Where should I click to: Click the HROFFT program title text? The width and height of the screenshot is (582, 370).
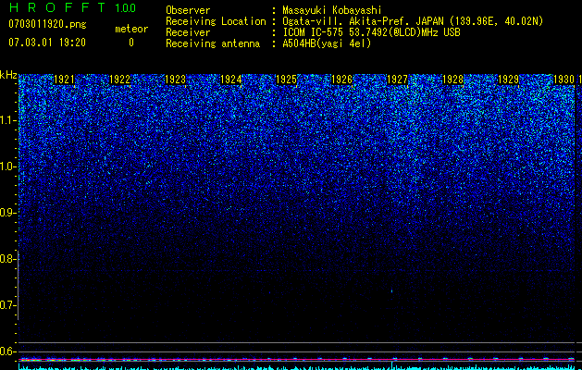coord(57,7)
